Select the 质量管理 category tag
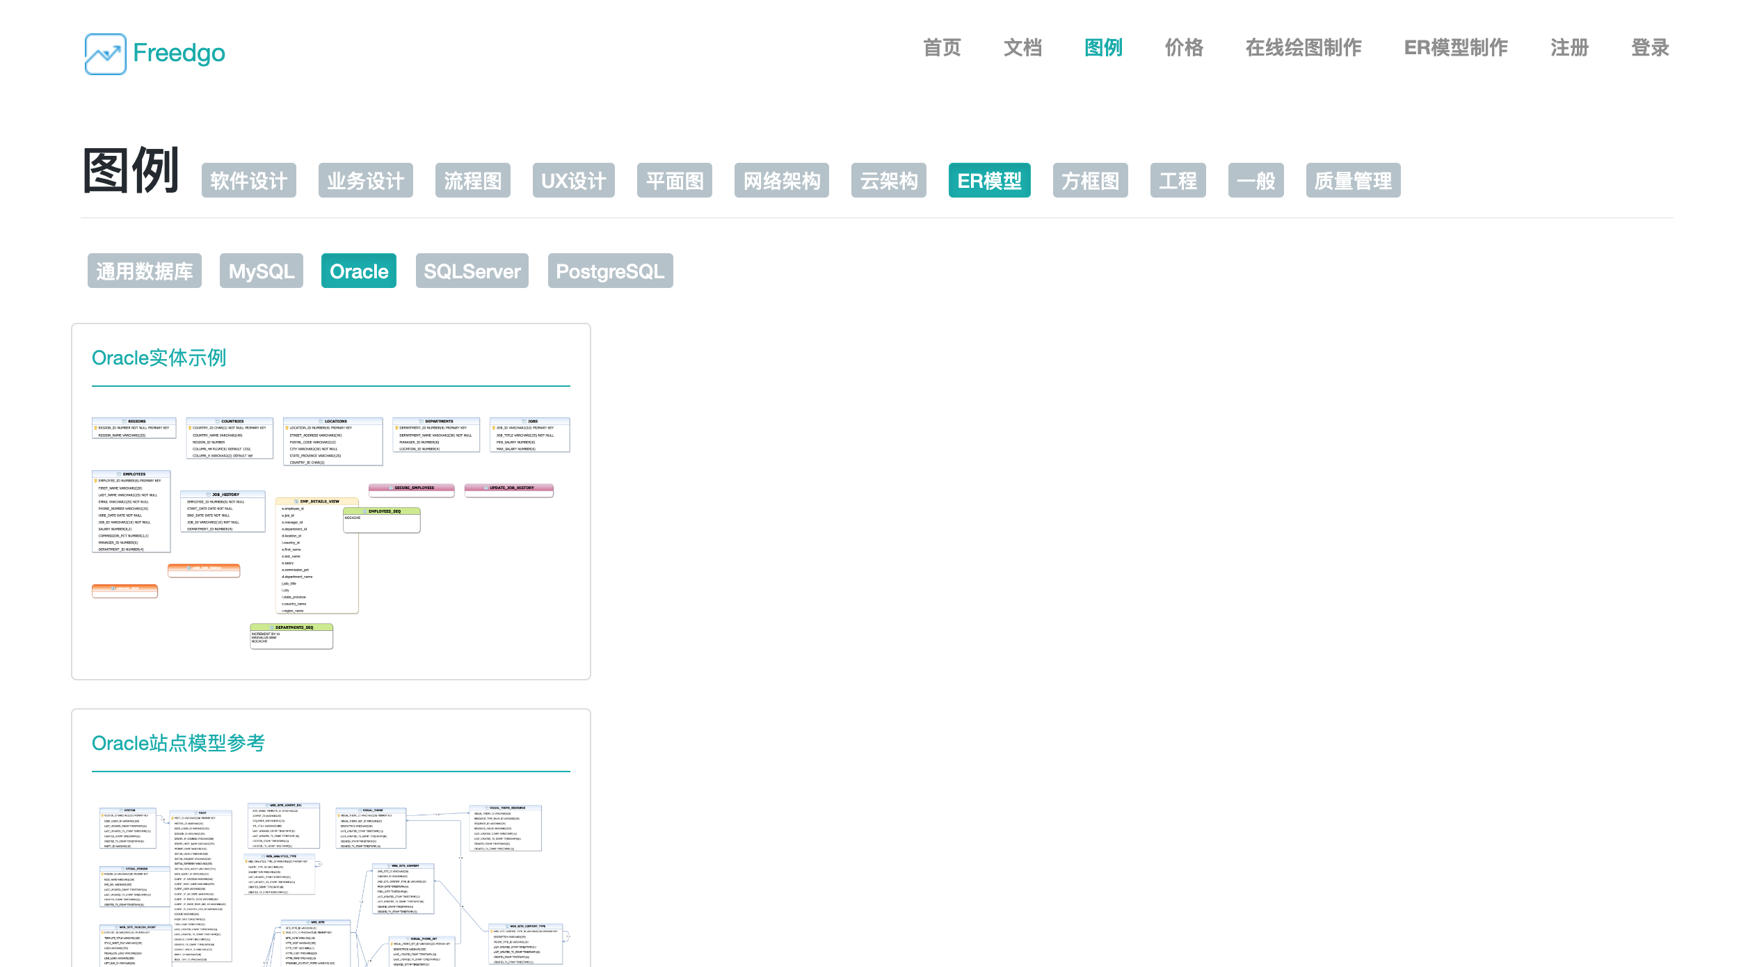The height and width of the screenshot is (967, 1757). (1354, 181)
